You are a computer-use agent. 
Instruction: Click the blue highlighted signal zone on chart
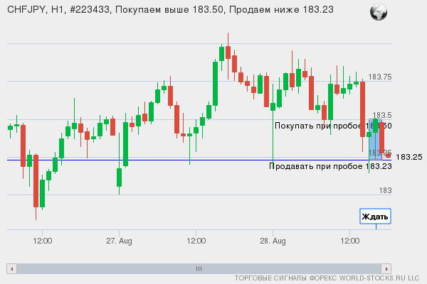coord(375,139)
